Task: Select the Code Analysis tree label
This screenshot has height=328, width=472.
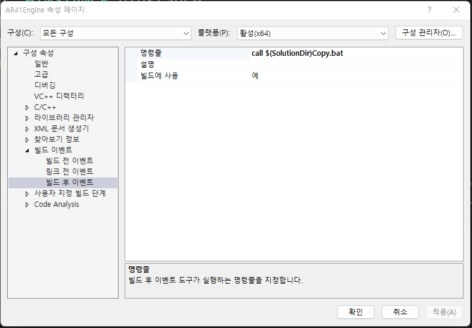Action: tap(56, 204)
